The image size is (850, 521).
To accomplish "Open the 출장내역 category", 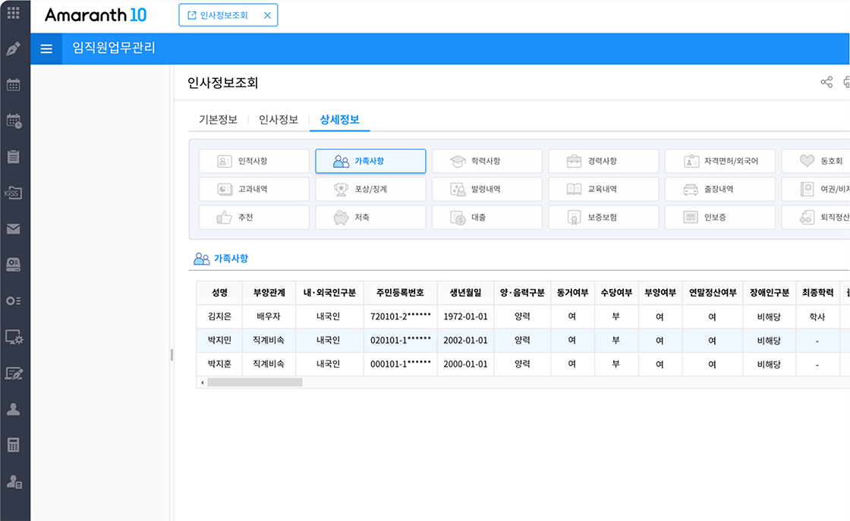I will point(720,189).
